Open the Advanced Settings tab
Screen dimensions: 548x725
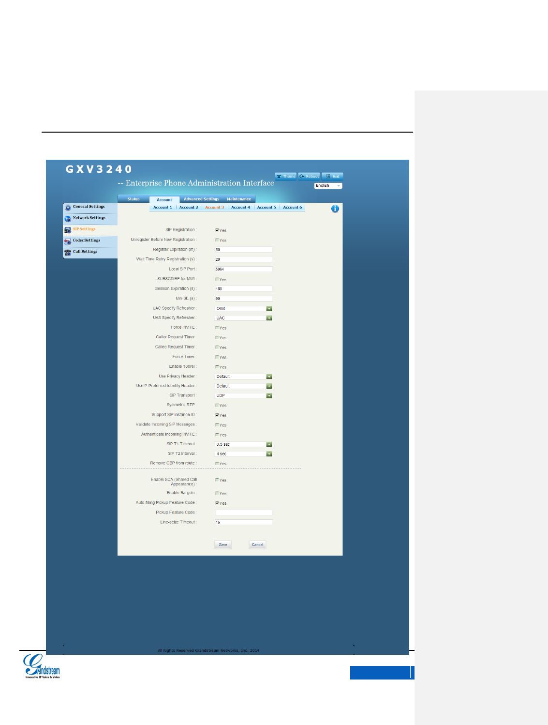201,199
